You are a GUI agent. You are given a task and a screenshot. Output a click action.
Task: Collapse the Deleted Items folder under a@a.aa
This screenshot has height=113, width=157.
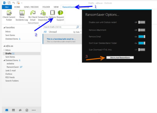click(x=4, y=60)
